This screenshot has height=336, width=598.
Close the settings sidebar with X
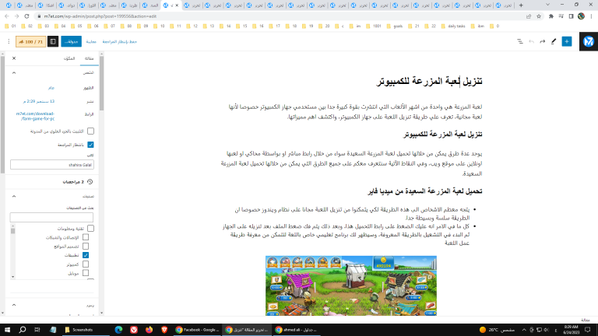[14, 58]
